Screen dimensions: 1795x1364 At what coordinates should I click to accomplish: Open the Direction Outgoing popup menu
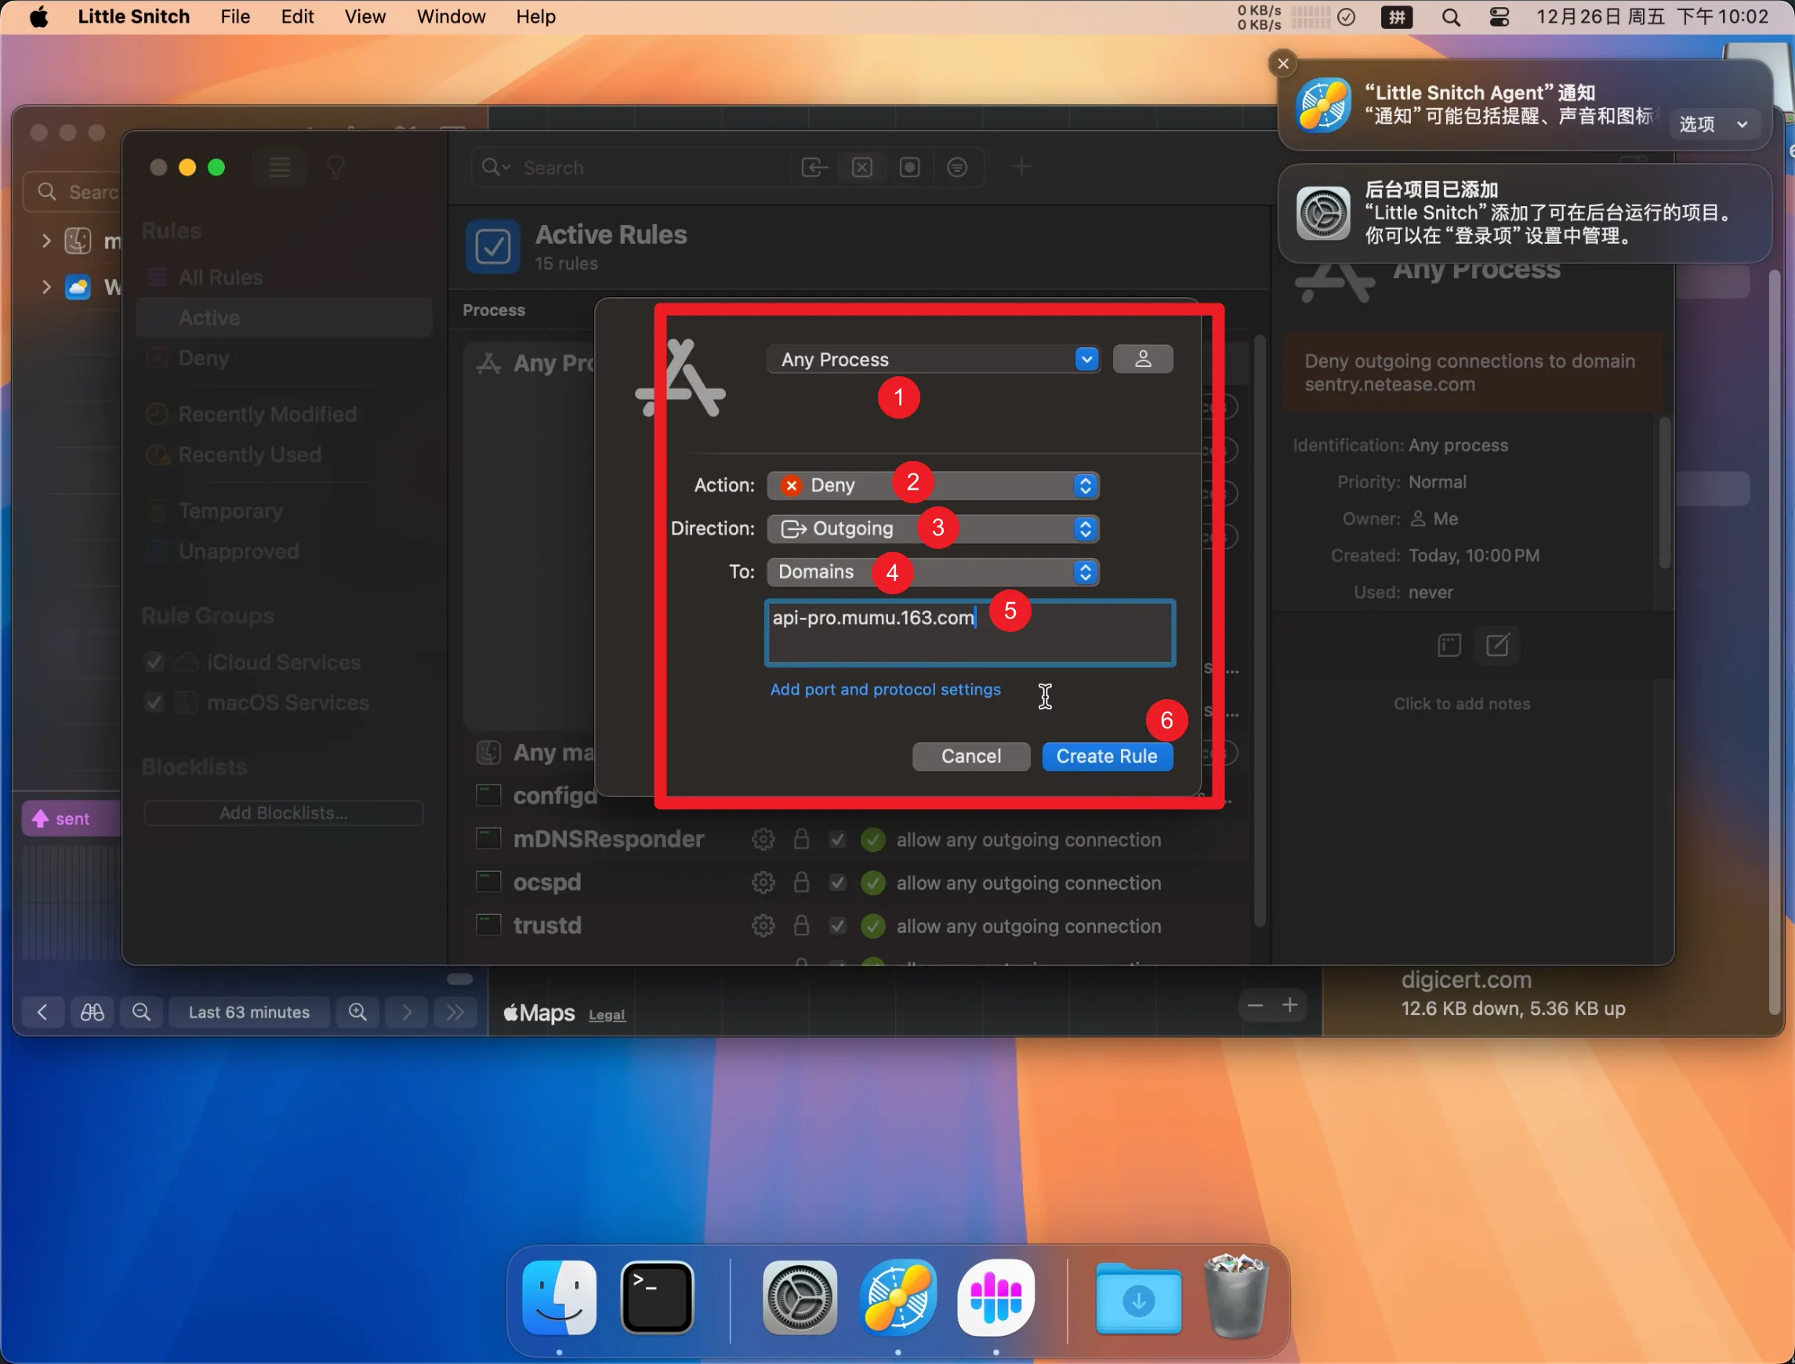[x=933, y=528]
